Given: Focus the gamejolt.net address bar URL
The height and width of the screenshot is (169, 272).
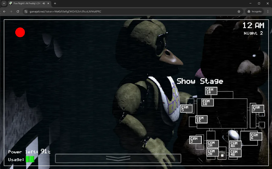Looking at the screenshot, I should click(65, 12).
